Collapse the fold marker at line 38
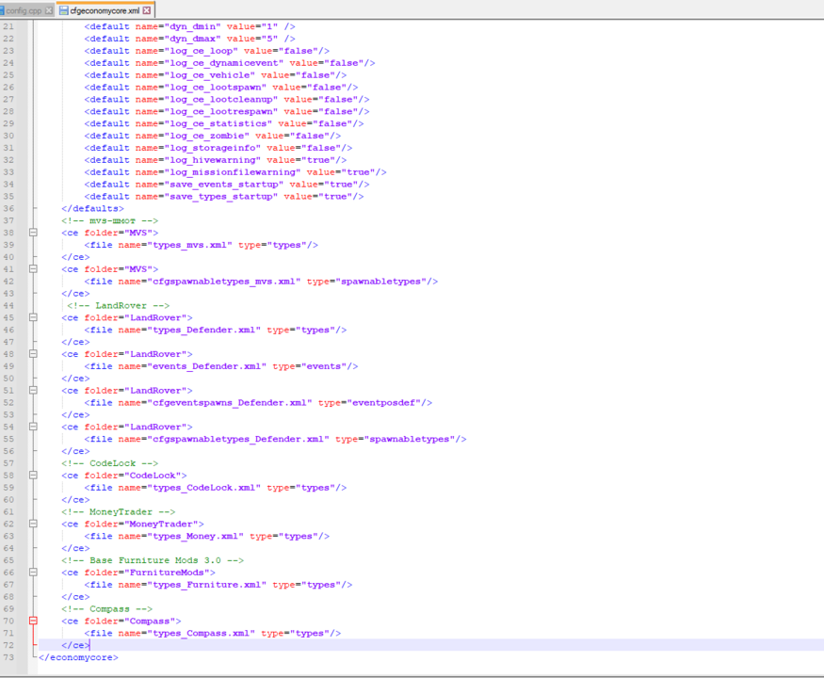This screenshot has width=824, height=678. (33, 233)
